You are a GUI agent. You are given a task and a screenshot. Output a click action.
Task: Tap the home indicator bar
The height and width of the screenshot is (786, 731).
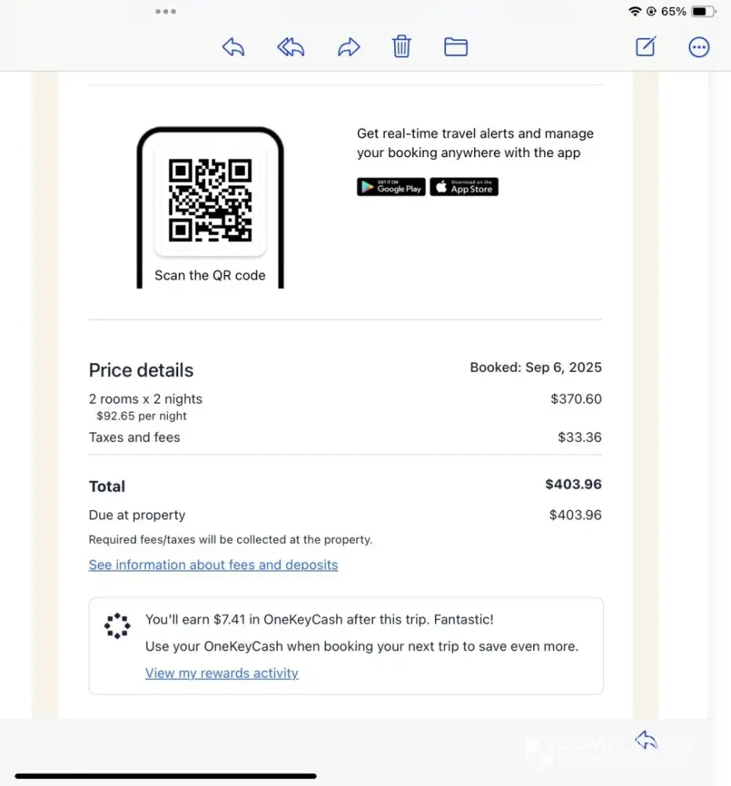point(166,776)
